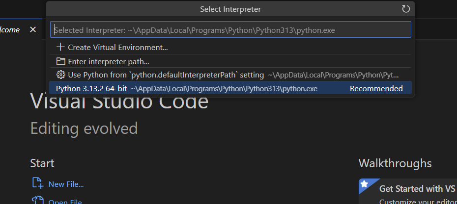Click the Open File icon
457x204 pixels.
pos(38,200)
